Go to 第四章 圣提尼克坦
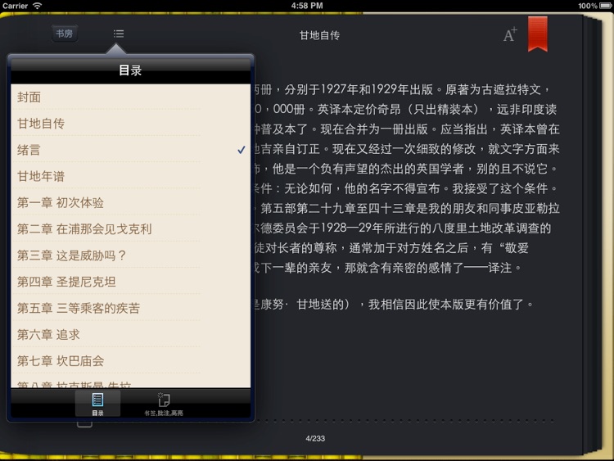Viewport: 614px width, 461px height. click(131, 282)
